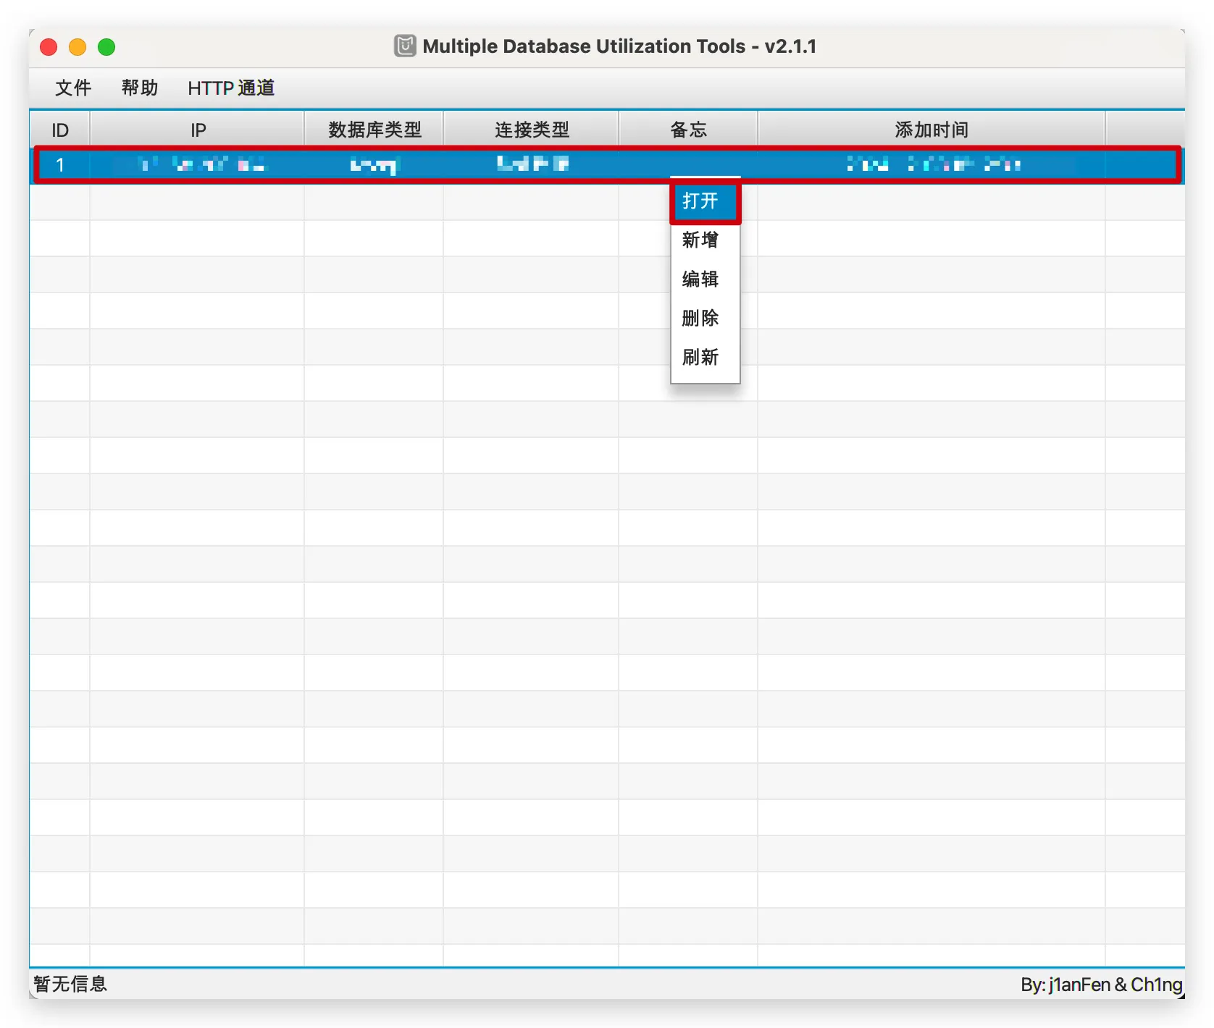Click the 连接类型 column header

tap(532, 130)
